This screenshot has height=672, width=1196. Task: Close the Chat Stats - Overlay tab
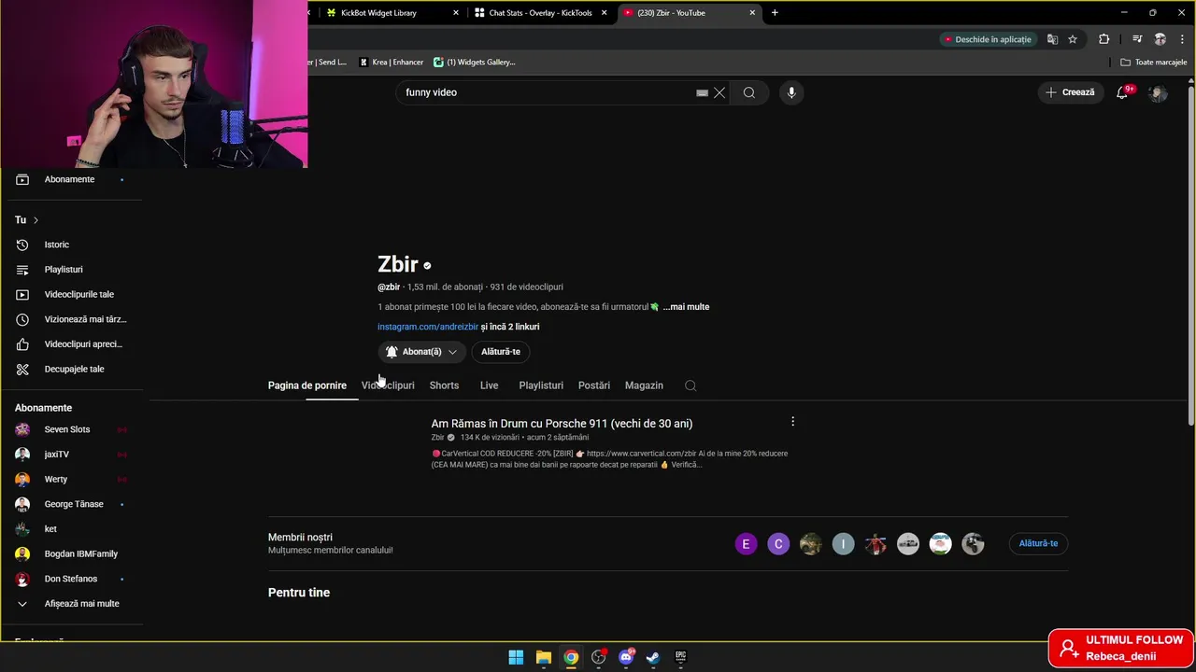pyautogui.click(x=605, y=13)
